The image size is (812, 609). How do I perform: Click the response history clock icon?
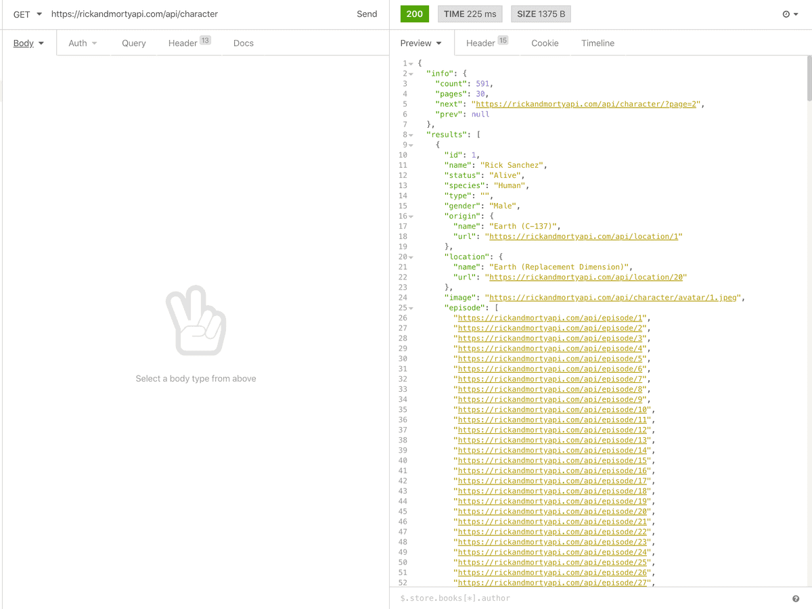tap(785, 14)
